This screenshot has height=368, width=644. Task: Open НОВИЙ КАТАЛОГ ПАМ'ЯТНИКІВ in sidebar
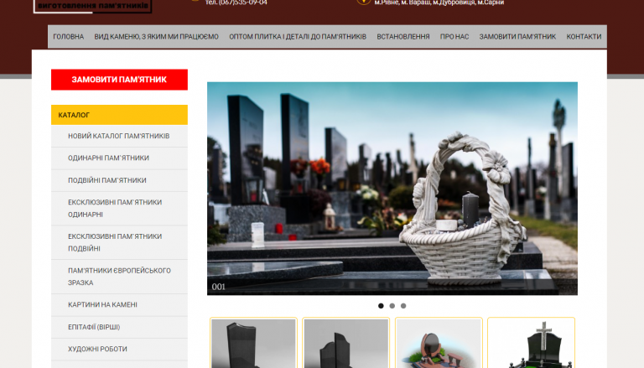pyautogui.click(x=118, y=136)
